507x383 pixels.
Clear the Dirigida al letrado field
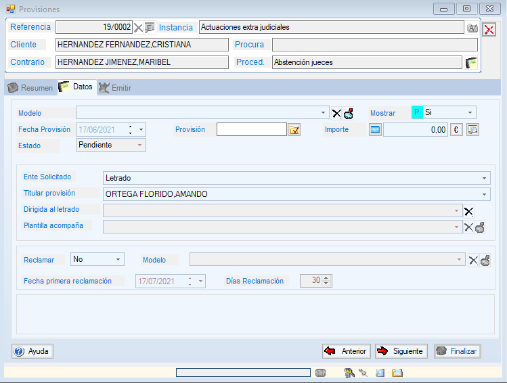click(468, 211)
